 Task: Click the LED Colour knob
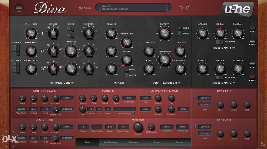[x=151, y=127]
